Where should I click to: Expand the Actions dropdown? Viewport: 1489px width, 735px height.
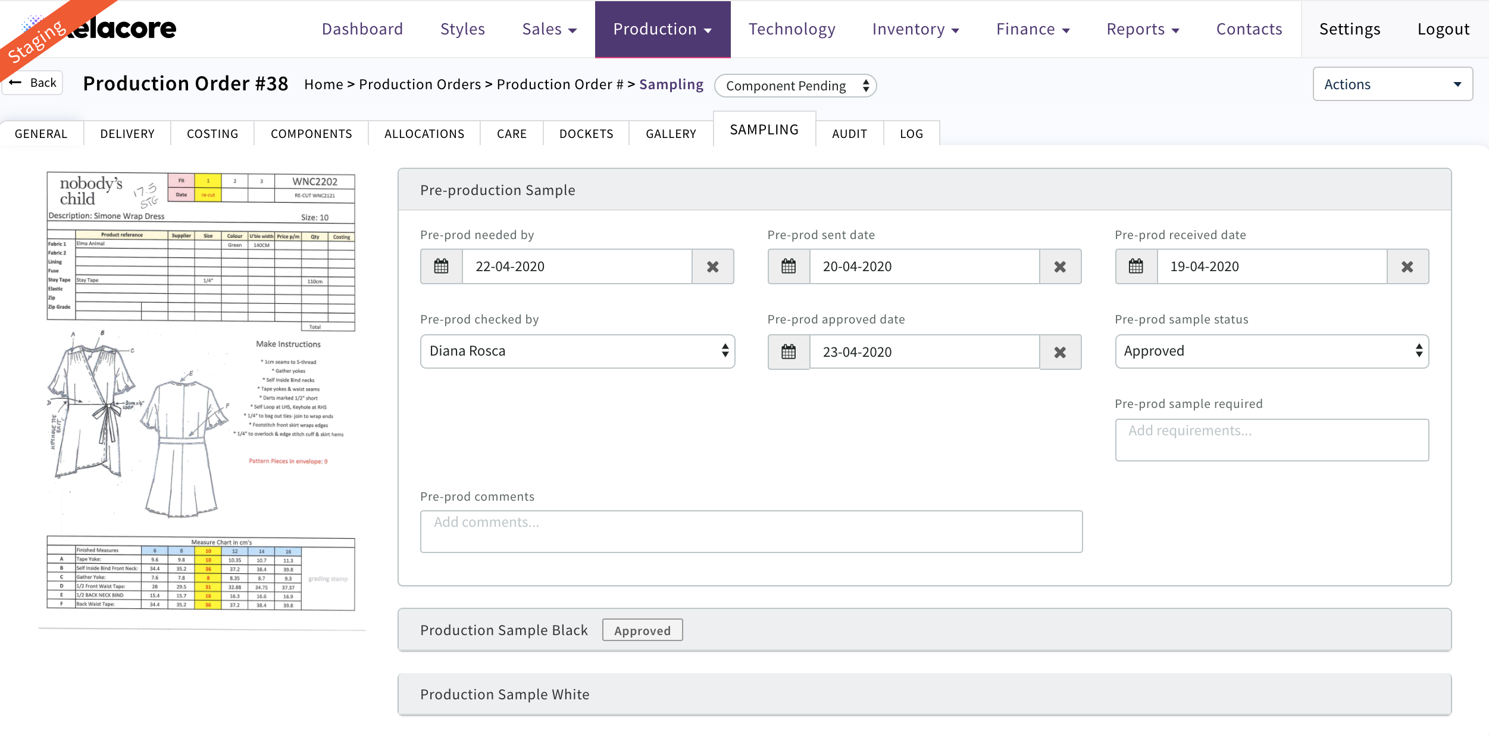[x=1392, y=84]
